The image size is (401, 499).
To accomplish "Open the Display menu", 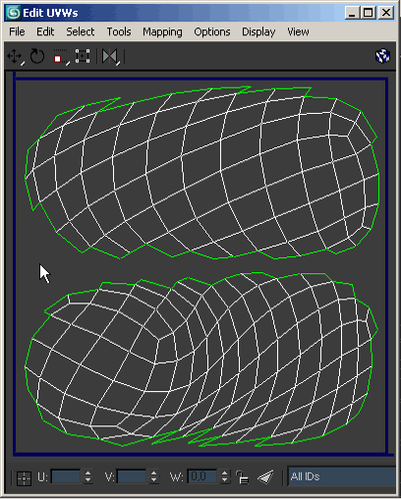I will [x=258, y=31].
